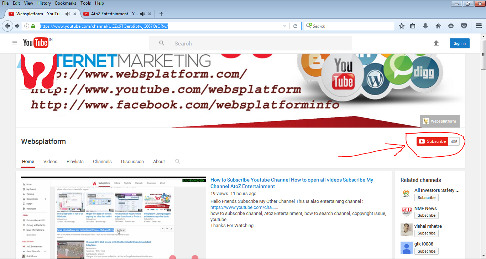This screenshot has width=486, height=259.
Task: Open the address bar history dropdown
Action: [x=284, y=26]
